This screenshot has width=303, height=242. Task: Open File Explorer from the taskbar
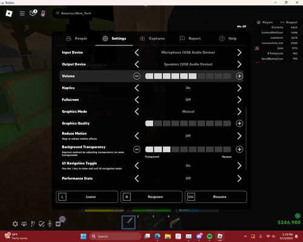pyautogui.click(x=168, y=237)
